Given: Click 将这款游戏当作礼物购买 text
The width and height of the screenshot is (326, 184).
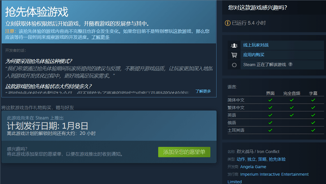Looking at the screenshot, I should coord(37,108).
